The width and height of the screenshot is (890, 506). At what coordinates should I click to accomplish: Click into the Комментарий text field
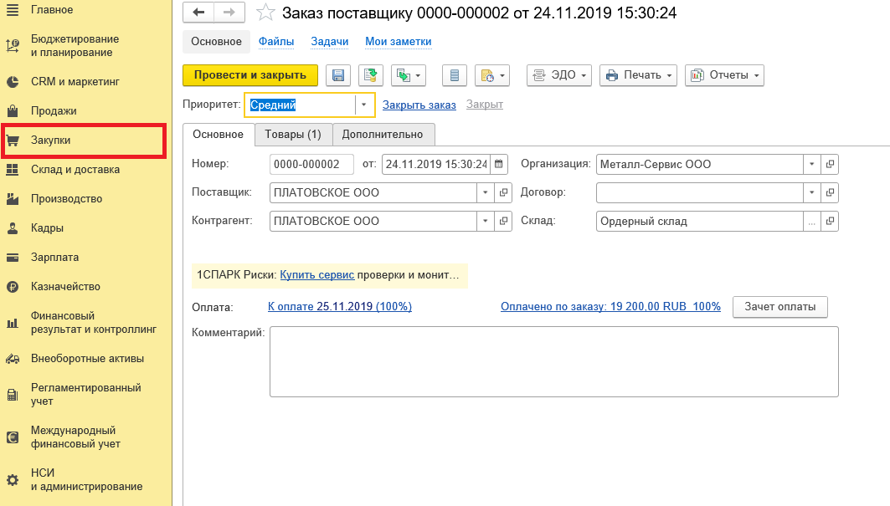553,361
